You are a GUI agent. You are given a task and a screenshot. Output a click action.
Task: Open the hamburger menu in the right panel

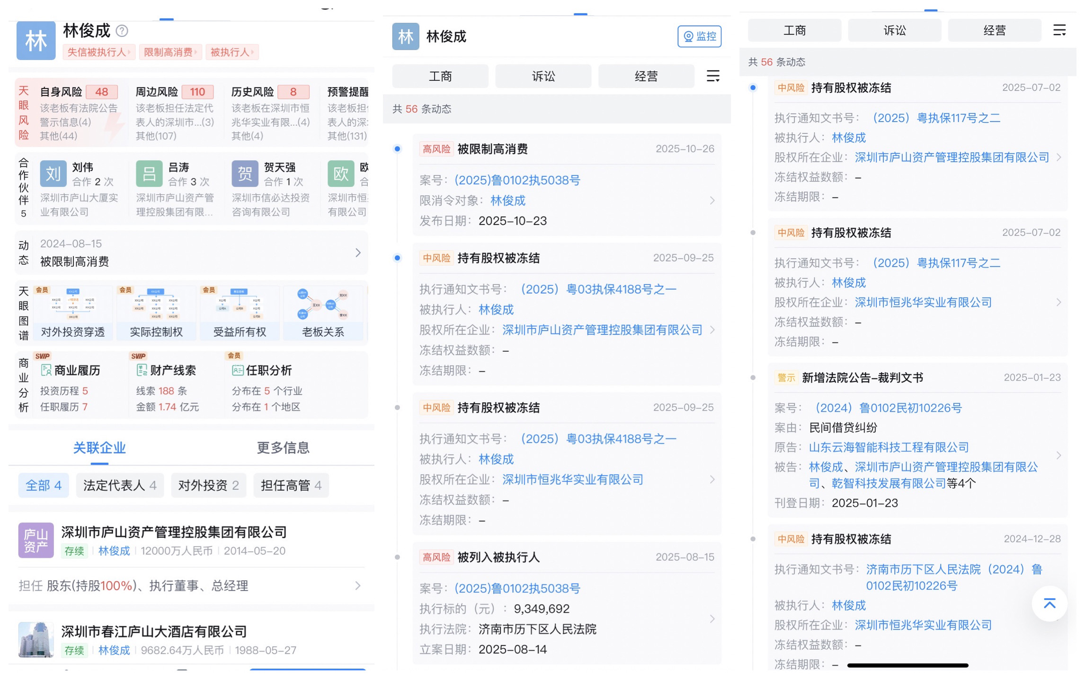coord(1059,30)
